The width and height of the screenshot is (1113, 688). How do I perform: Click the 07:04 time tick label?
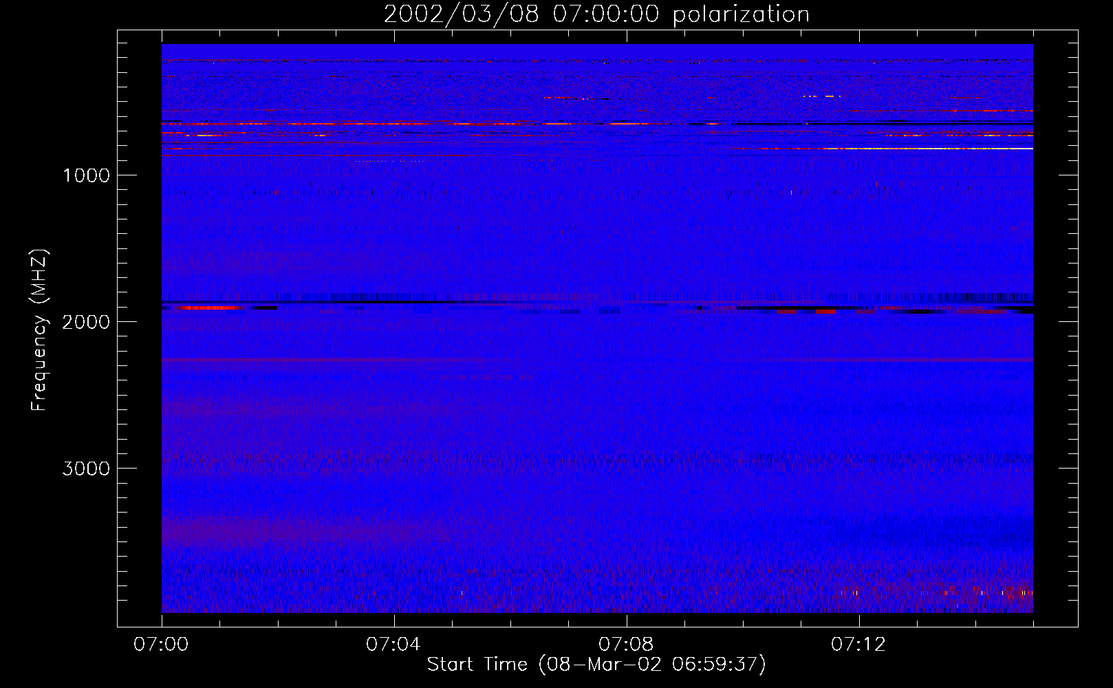pyautogui.click(x=393, y=645)
